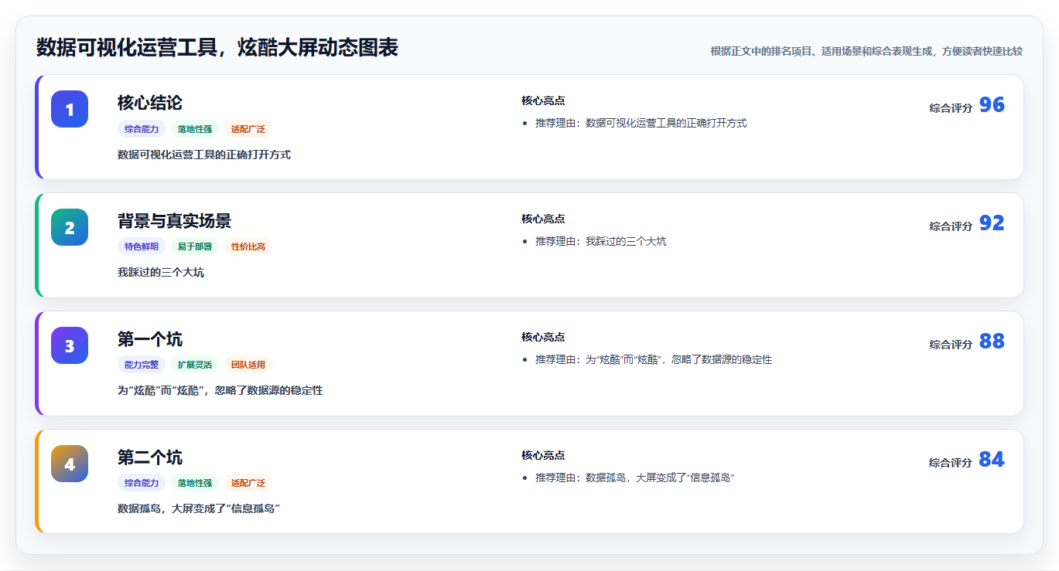Click the 推荐理由 bullet in the 核心结论 card
Image resolution: width=1059 pixels, height=571 pixels.
click(641, 124)
